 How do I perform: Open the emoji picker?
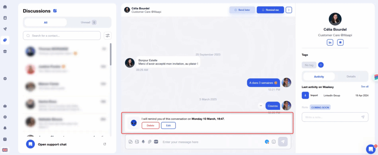(x=274, y=142)
